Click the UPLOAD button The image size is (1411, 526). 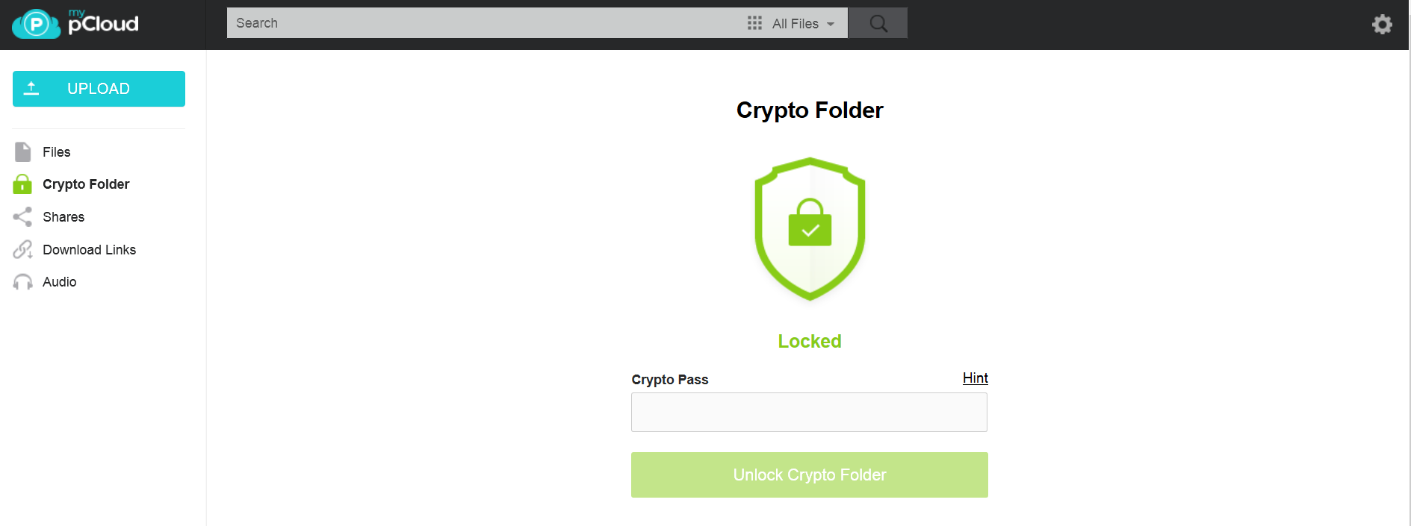(x=99, y=89)
